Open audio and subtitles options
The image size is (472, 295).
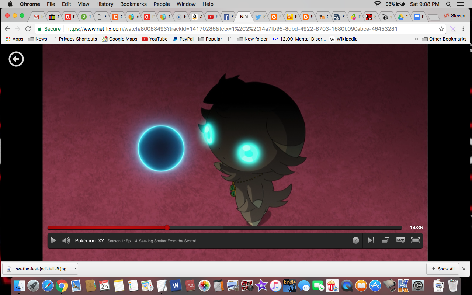pyautogui.click(x=400, y=240)
